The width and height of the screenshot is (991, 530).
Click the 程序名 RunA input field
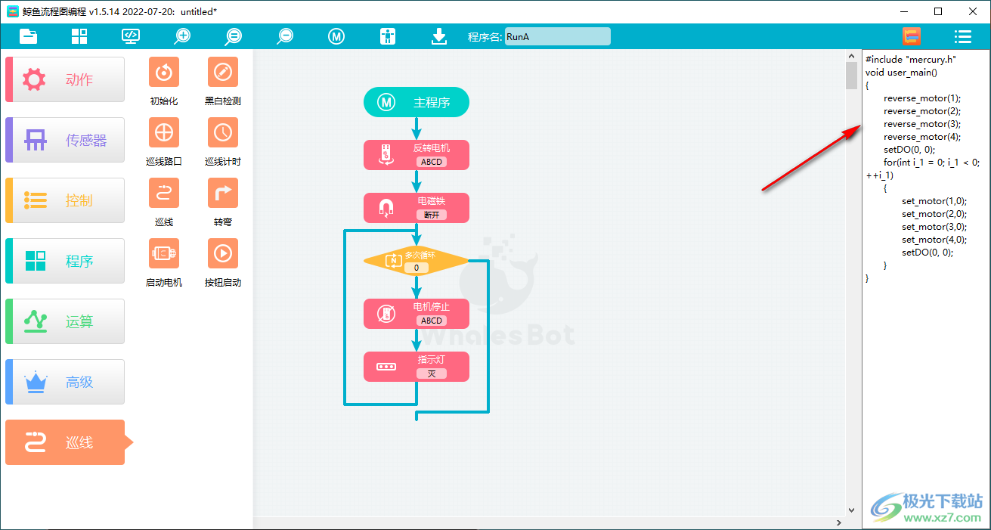point(557,36)
